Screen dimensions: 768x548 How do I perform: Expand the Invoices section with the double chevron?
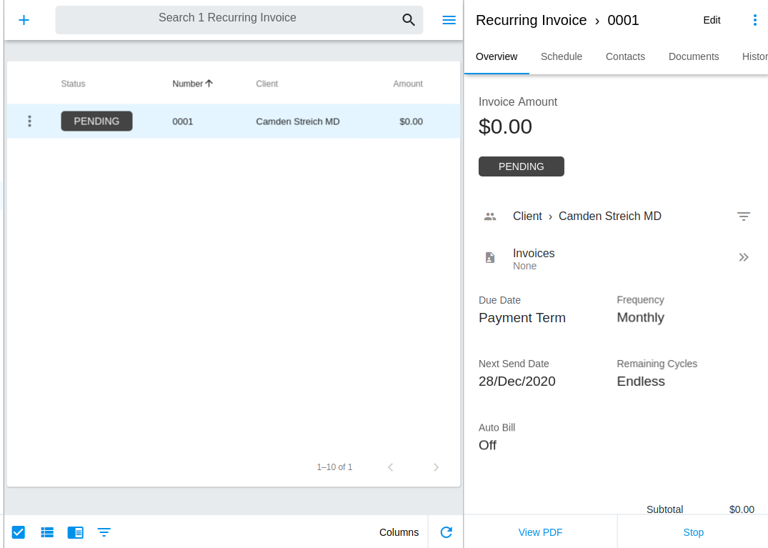[x=744, y=257]
